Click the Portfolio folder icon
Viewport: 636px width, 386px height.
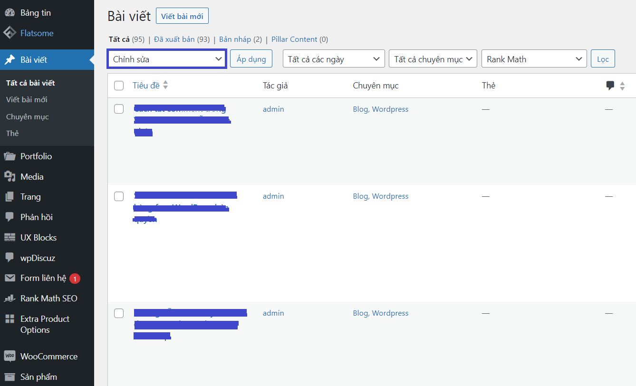click(10, 156)
